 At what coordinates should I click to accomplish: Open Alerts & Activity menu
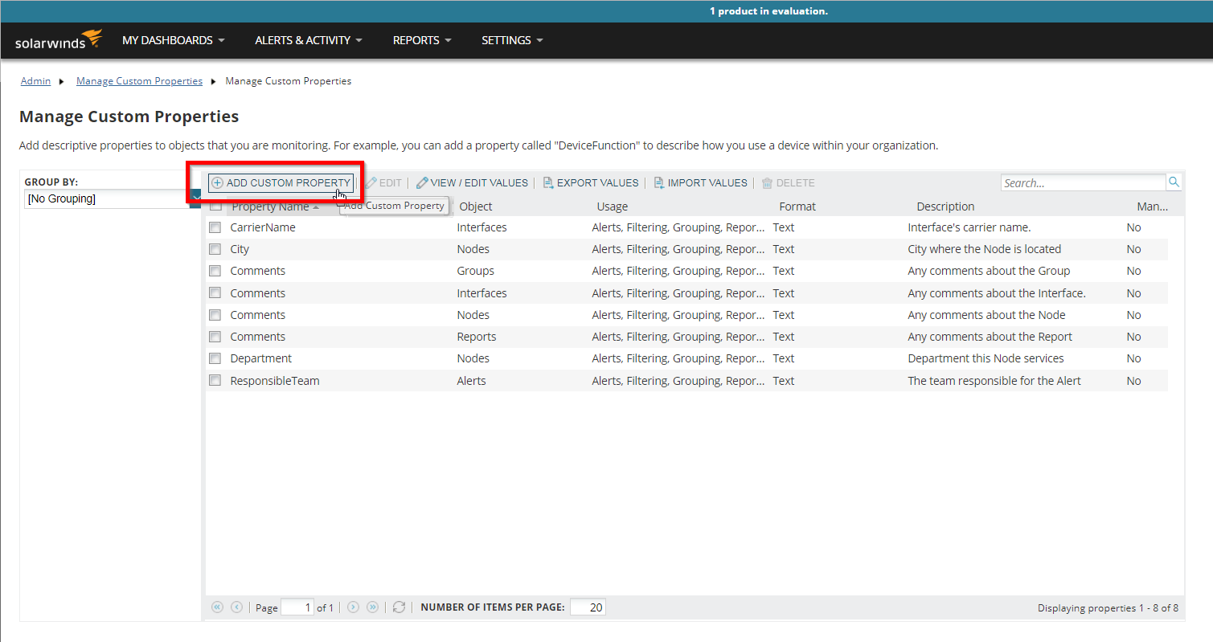point(309,40)
